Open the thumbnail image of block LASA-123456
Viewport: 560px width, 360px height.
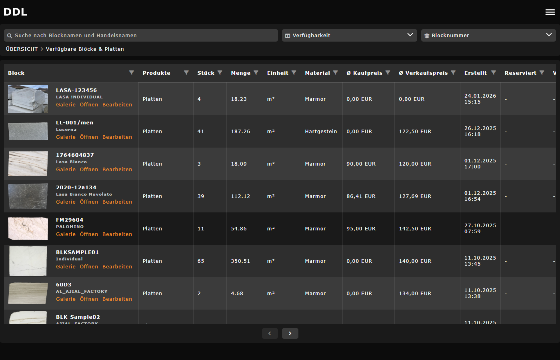tap(28, 99)
